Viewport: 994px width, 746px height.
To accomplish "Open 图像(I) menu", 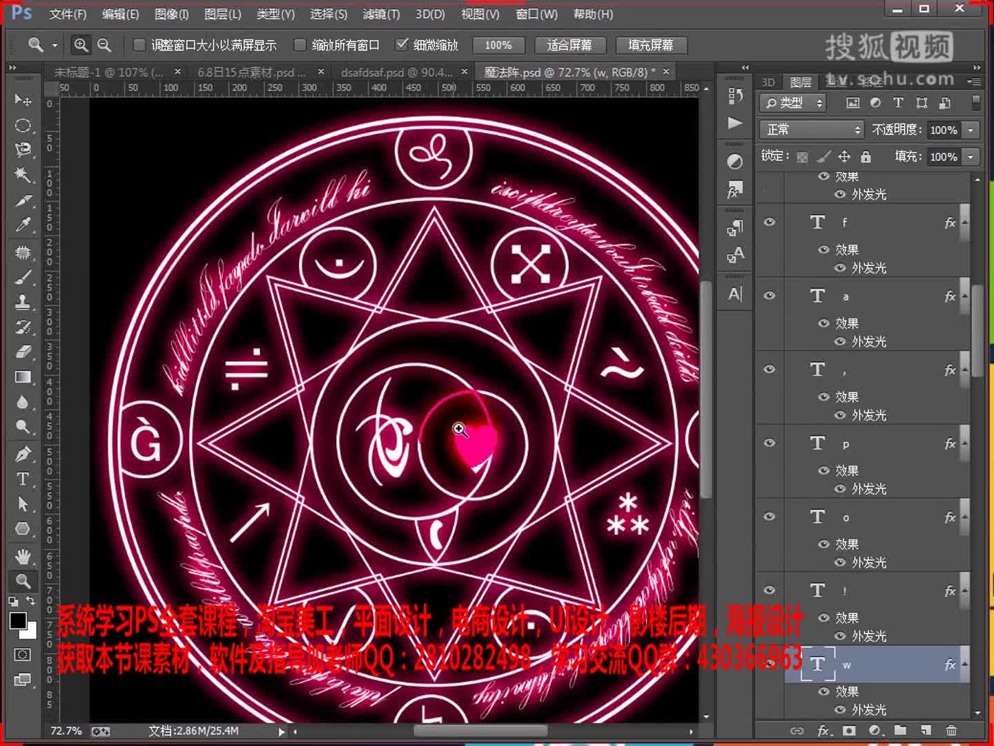I will (171, 14).
